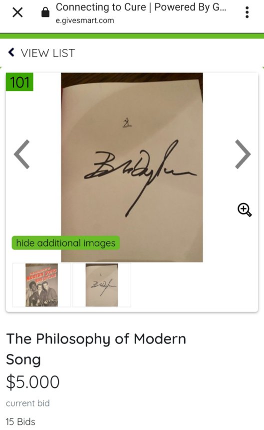Go back via the VIEW LIST link
The height and width of the screenshot is (430, 264).
coord(47,53)
